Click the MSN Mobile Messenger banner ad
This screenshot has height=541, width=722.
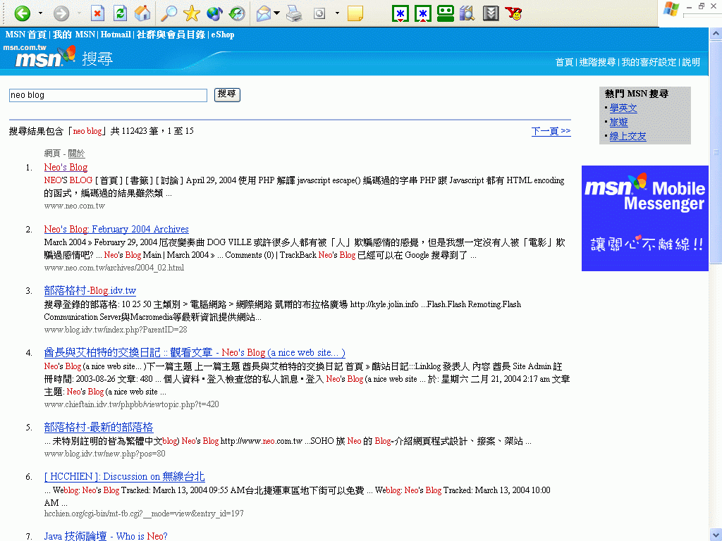tap(644, 218)
